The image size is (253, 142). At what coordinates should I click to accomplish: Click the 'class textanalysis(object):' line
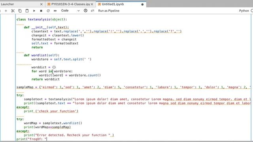pos(42,19)
